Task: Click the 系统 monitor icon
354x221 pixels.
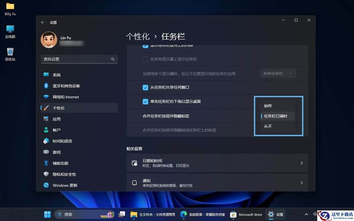Action: (x=46, y=75)
